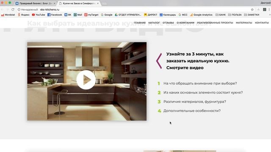
Task: Open the БАНК bookmarks folder
Action: [x=221, y=15]
